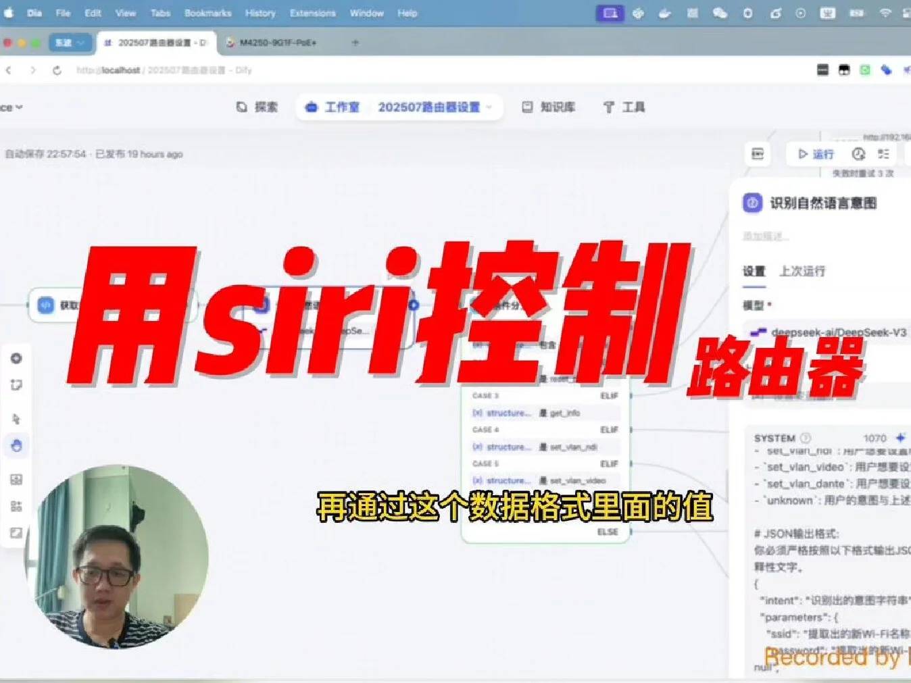Click the purple 识别自然语言意图 node icon
This screenshot has width=911, height=683.
(x=751, y=203)
